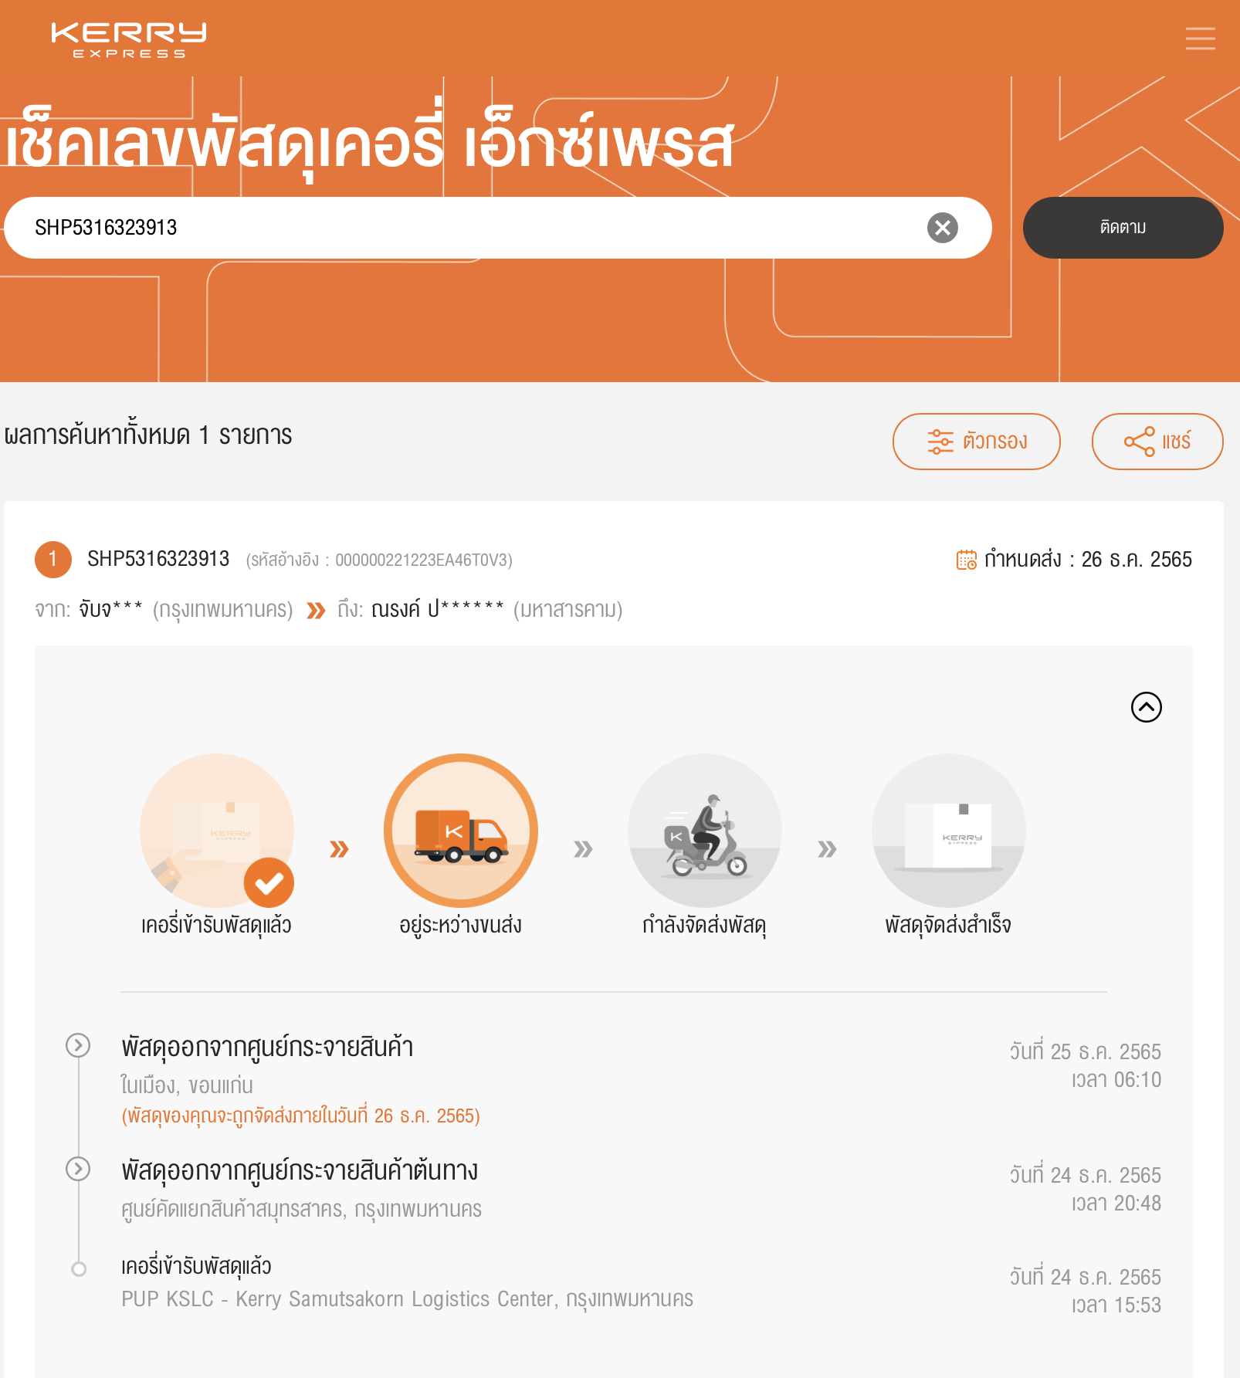Click the delivered parcel box icon
Viewport: 1240px width, 1378px height.
point(949,831)
